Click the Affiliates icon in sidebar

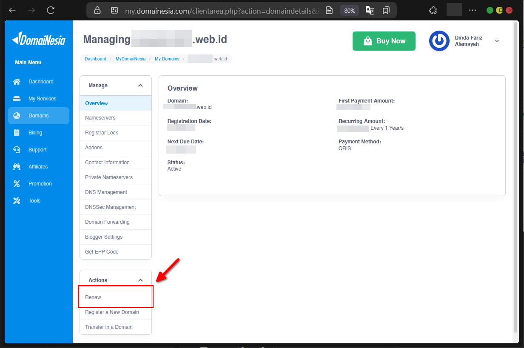[17, 167]
